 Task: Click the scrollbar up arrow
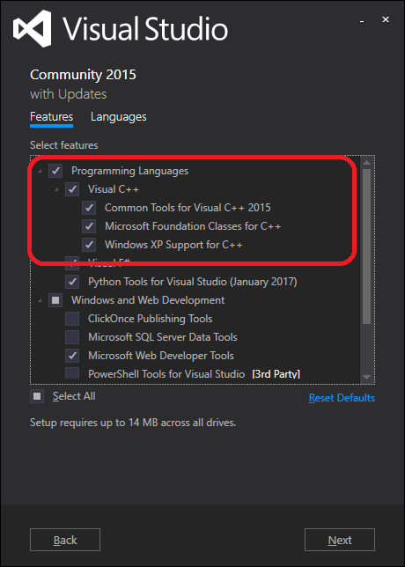click(366, 162)
